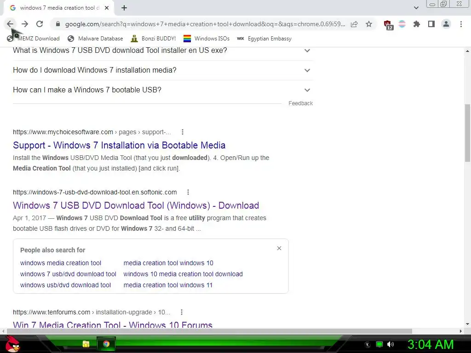Viewport: 471px width, 353px height.
Task: Open the Windows ISOs bookmark
Action: (x=207, y=39)
